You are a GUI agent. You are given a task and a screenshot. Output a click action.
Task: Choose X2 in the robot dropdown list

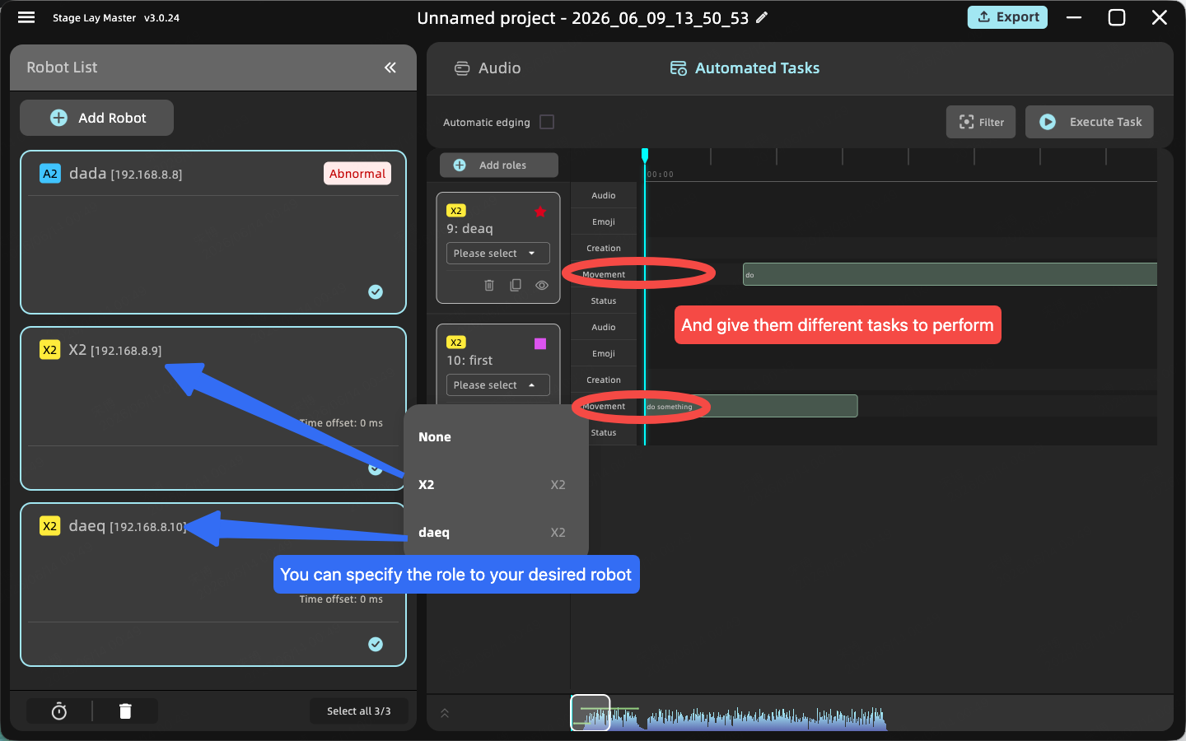click(497, 485)
